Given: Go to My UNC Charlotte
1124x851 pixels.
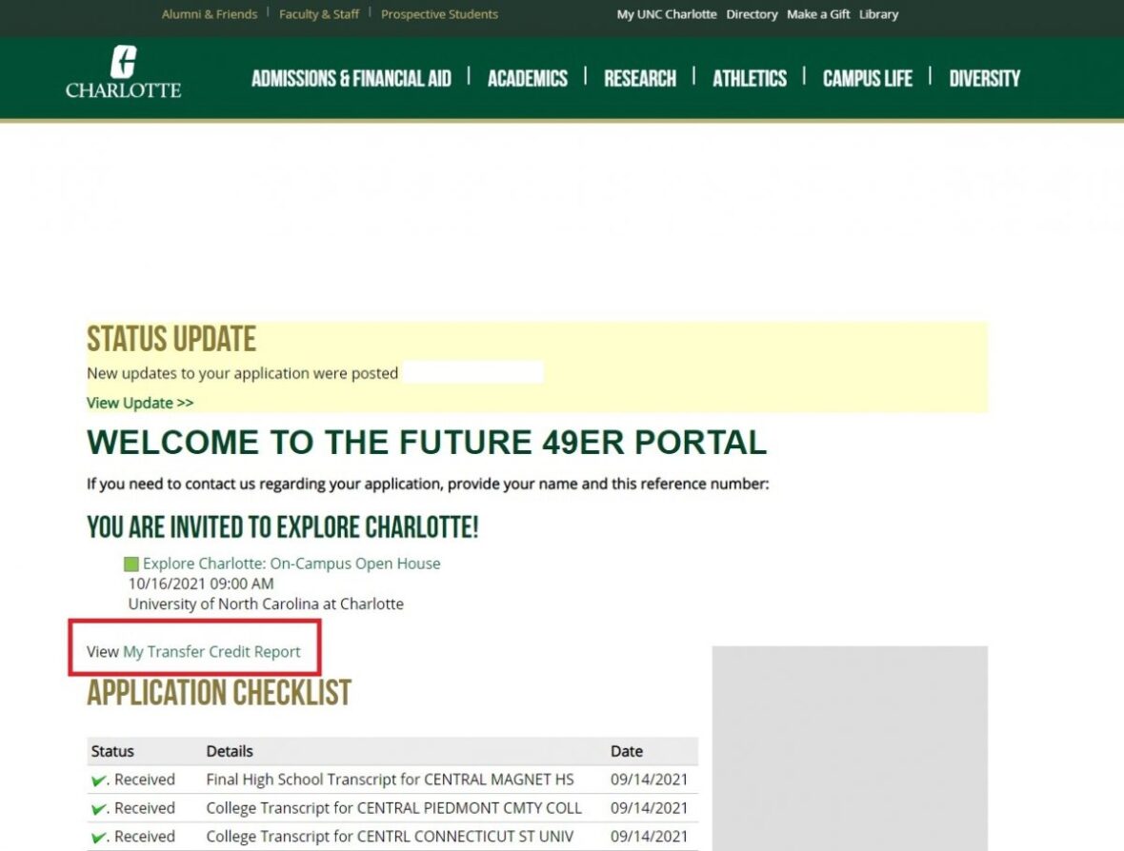Looking at the screenshot, I should click(x=667, y=14).
